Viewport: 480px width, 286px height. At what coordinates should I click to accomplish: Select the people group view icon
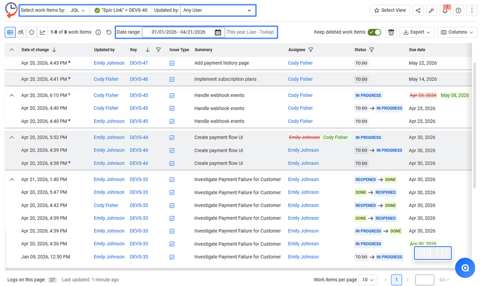click(x=22, y=32)
